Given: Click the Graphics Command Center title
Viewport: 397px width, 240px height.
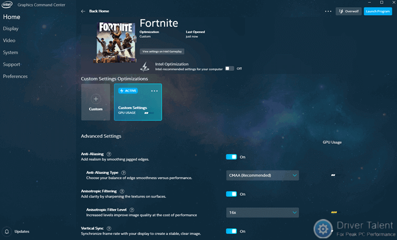Looking at the screenshot, I should [41, 5].
